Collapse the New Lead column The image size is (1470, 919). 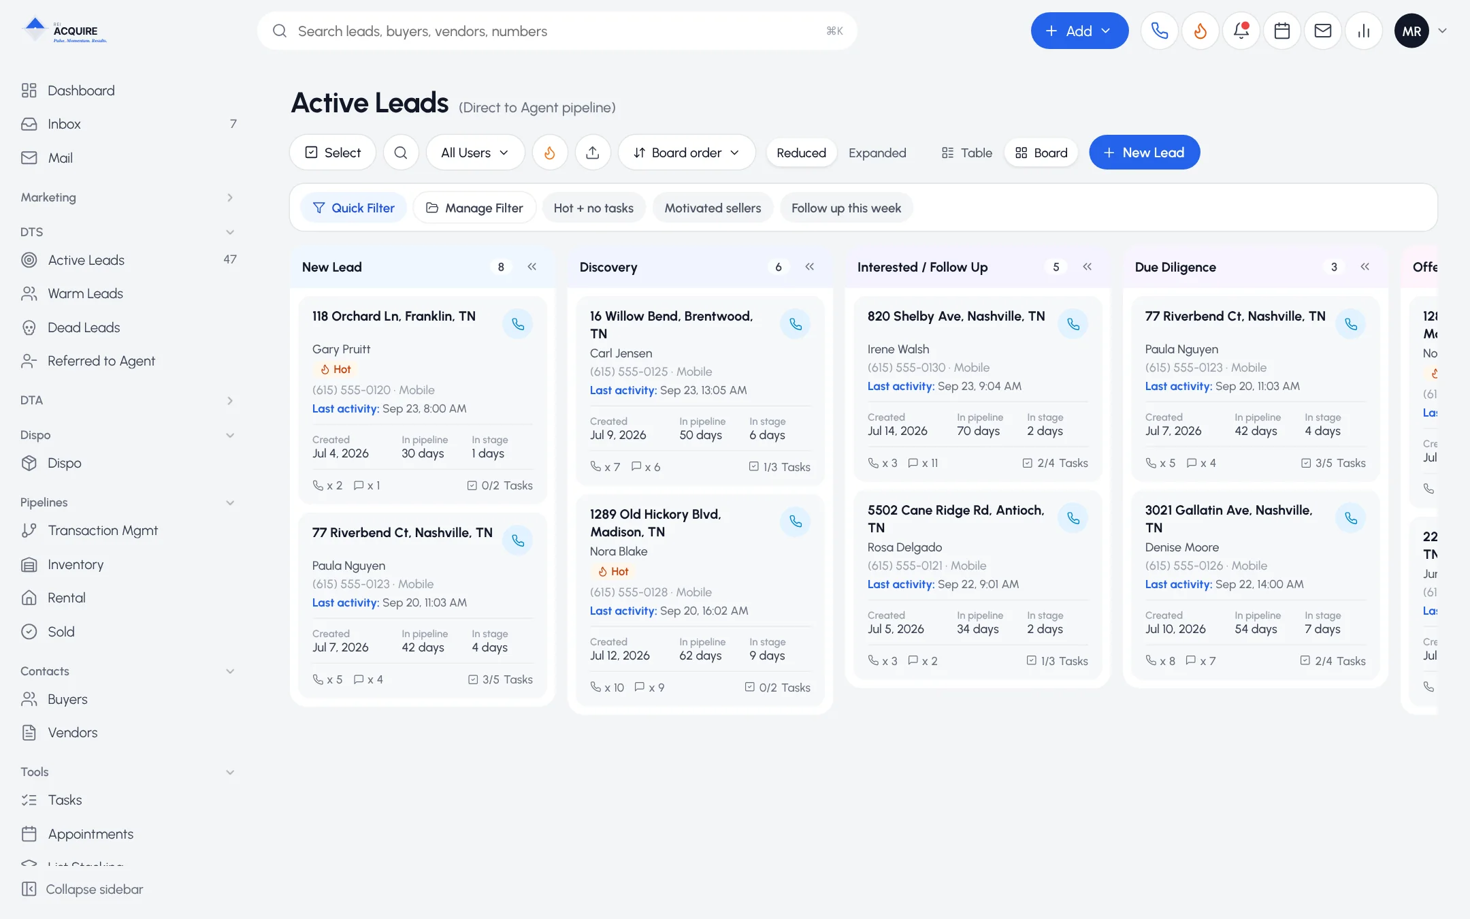pos(532,267)
